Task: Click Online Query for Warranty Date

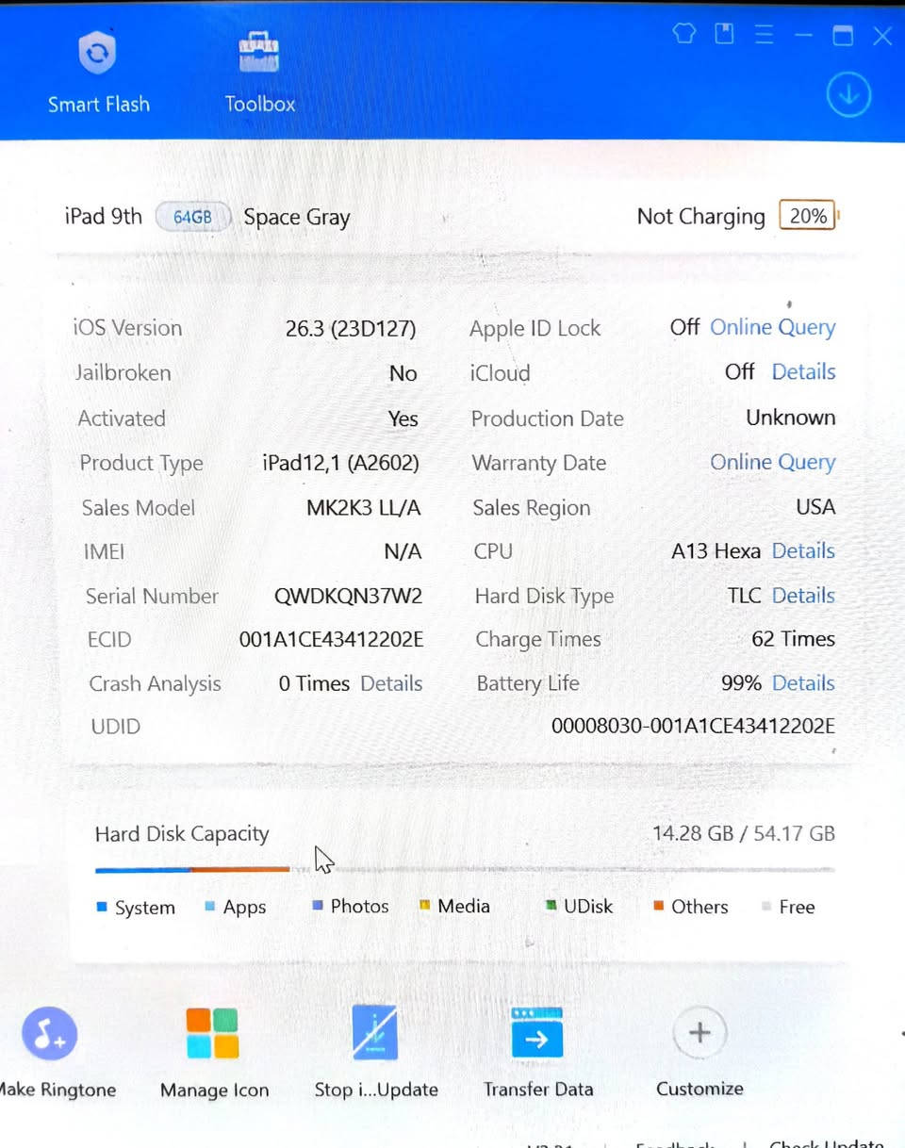Action: coord(773,462)
